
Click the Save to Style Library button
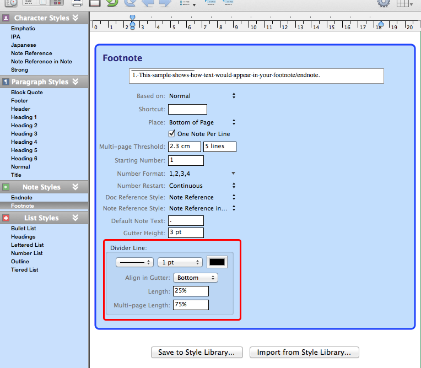196,352
